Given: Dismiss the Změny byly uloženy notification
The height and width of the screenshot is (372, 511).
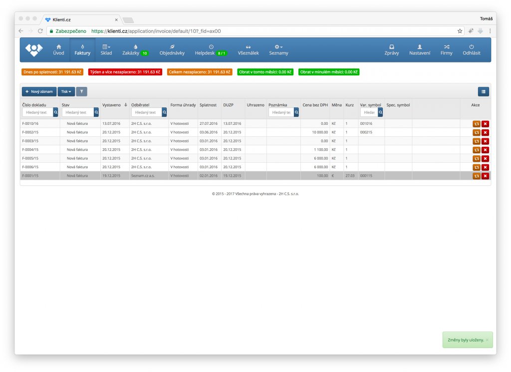Looking at the screenshot, I should point(487,340).
